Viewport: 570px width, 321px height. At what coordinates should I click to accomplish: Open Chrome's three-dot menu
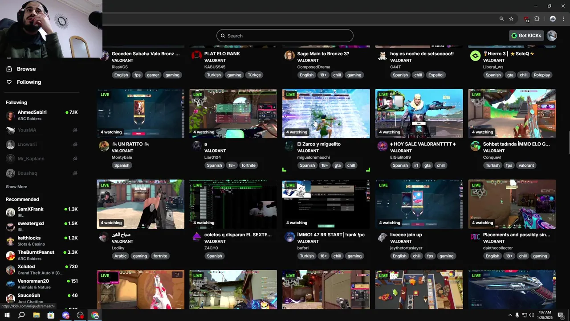click(x=562, y=19)
